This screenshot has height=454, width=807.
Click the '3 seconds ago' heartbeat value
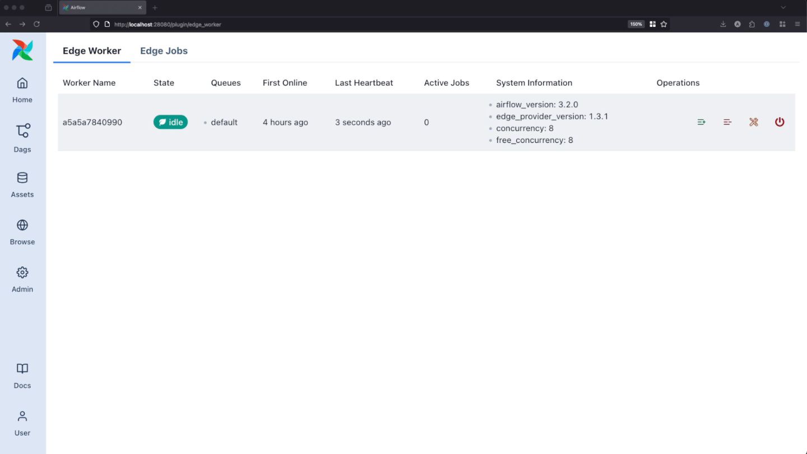(363, 122)
